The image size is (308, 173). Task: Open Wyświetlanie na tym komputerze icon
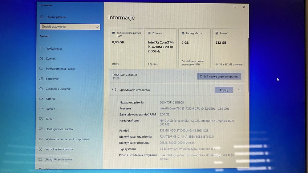click(x=41, y=139)
